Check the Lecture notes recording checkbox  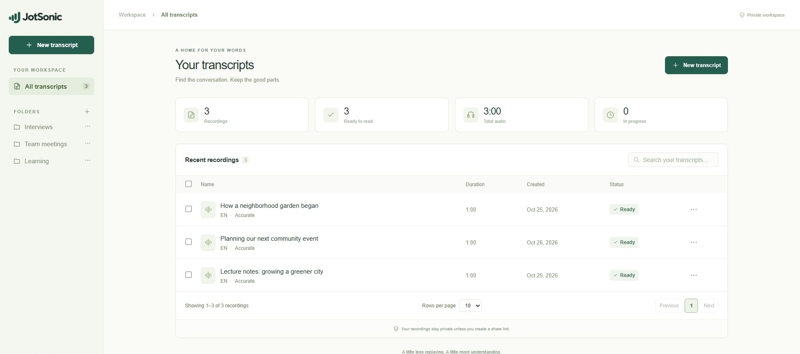pyautogui.click(x=189, y=275)
